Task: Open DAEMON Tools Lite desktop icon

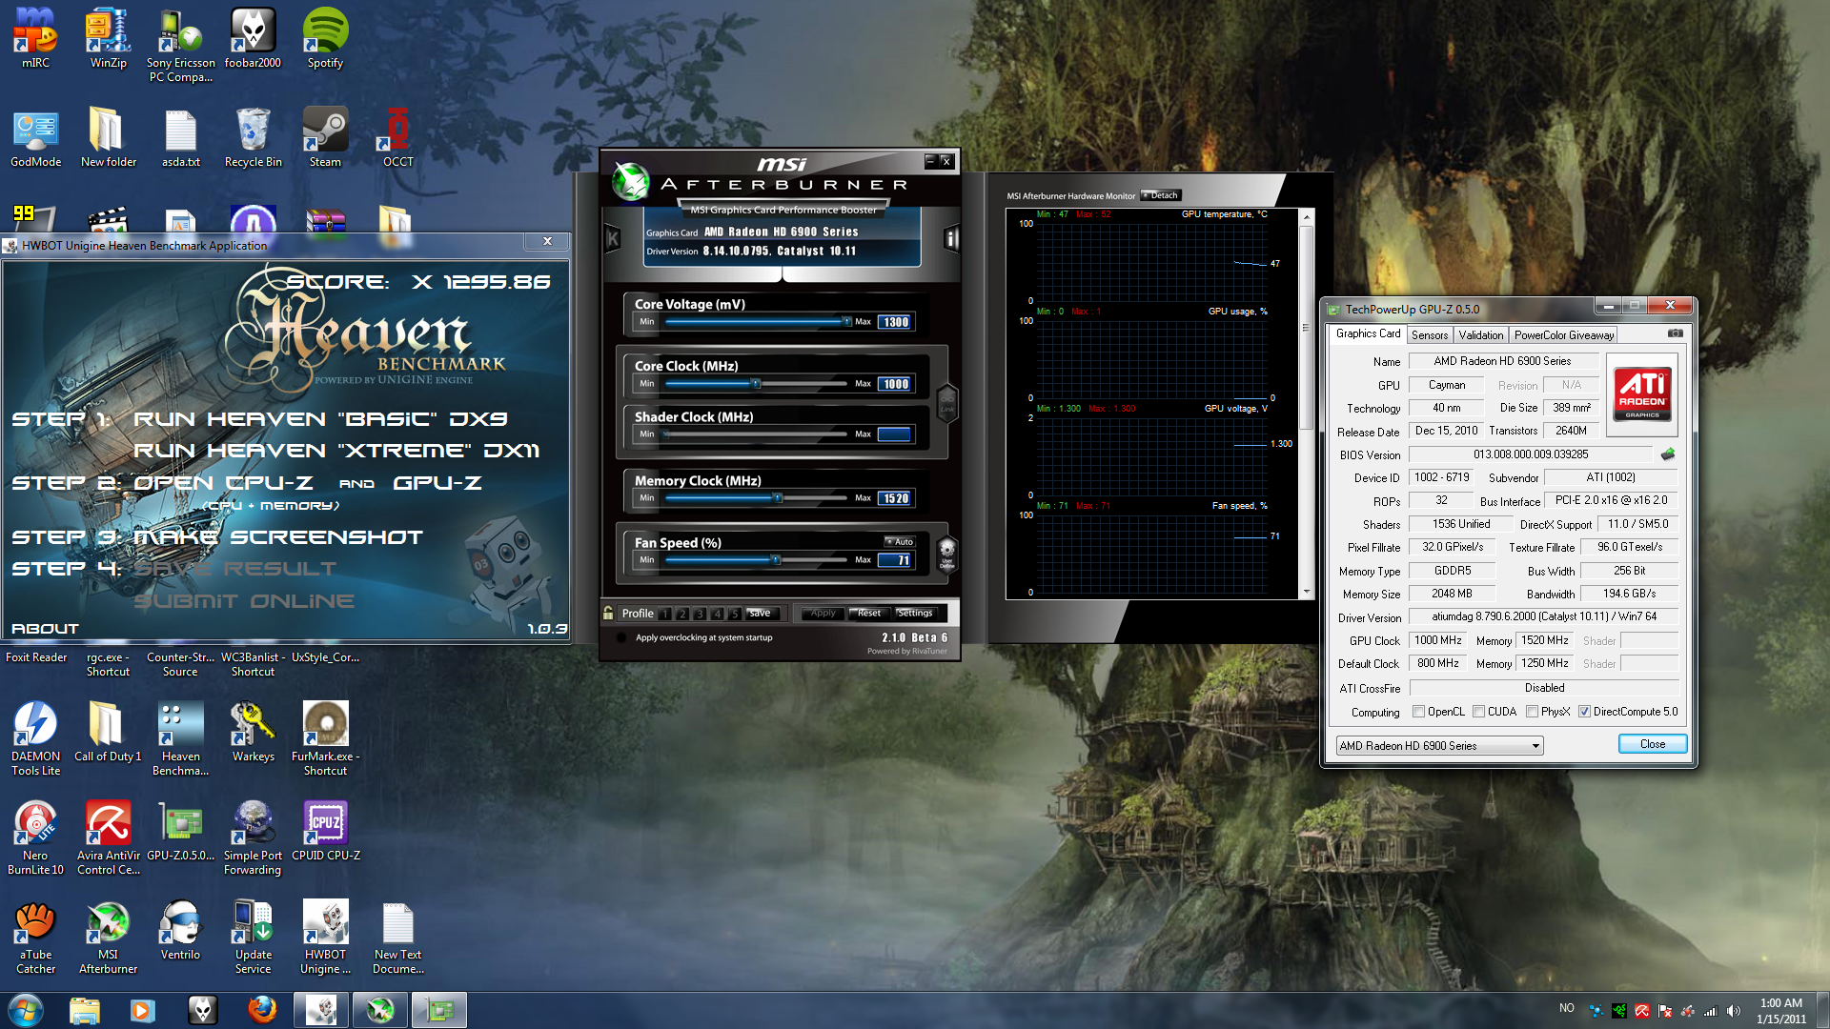Action: (35, 738)
